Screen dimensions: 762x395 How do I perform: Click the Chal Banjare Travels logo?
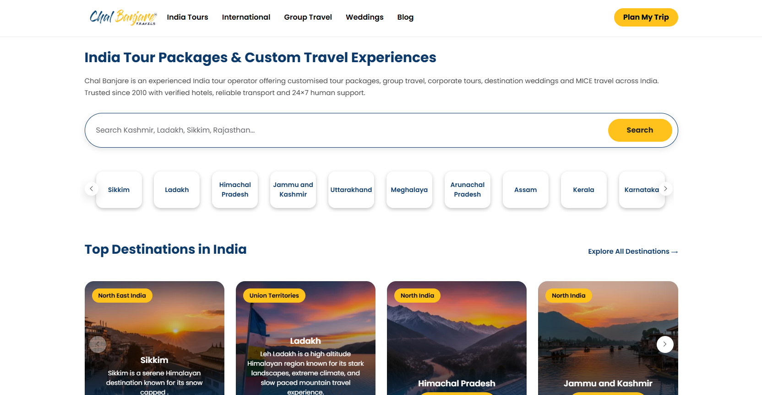click(123, 17)
